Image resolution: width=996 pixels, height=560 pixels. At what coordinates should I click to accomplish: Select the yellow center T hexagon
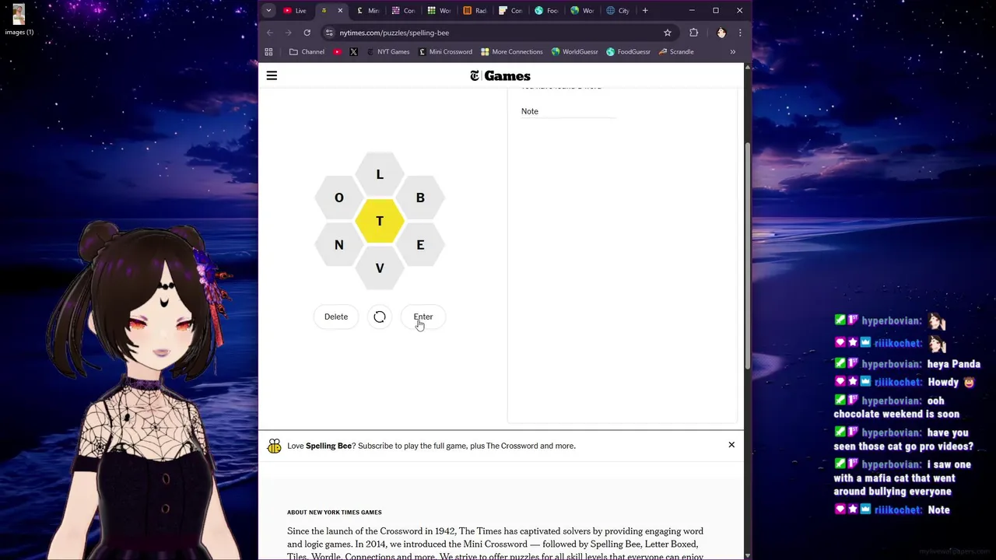tap(380, 221)
